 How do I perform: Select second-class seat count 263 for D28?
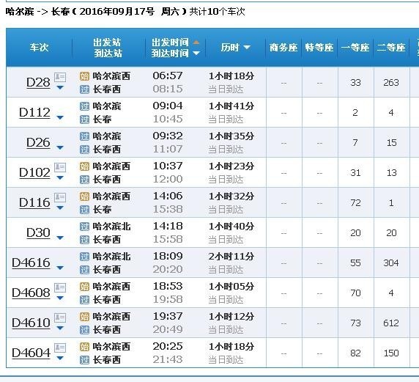click(x=391, y=82)
